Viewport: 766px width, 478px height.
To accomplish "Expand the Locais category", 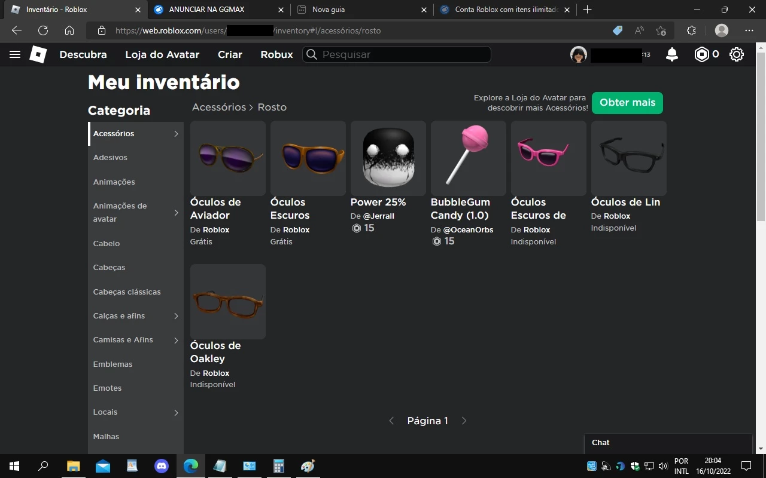I will [x=176, y=413].
